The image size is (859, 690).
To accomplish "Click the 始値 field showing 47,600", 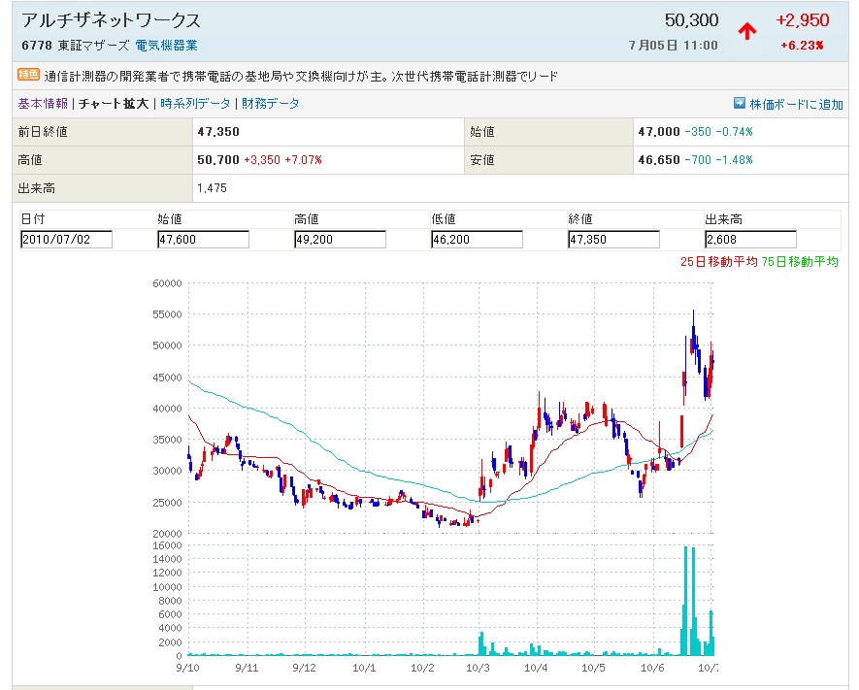I will (x=203, y=240).
